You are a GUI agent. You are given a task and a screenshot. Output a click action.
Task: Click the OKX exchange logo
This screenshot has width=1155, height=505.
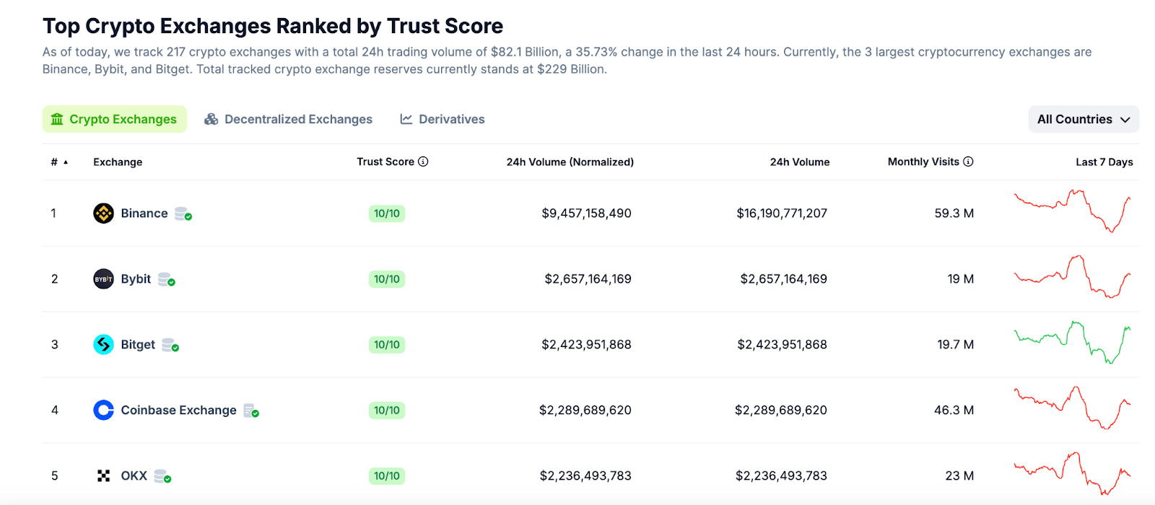103,475
